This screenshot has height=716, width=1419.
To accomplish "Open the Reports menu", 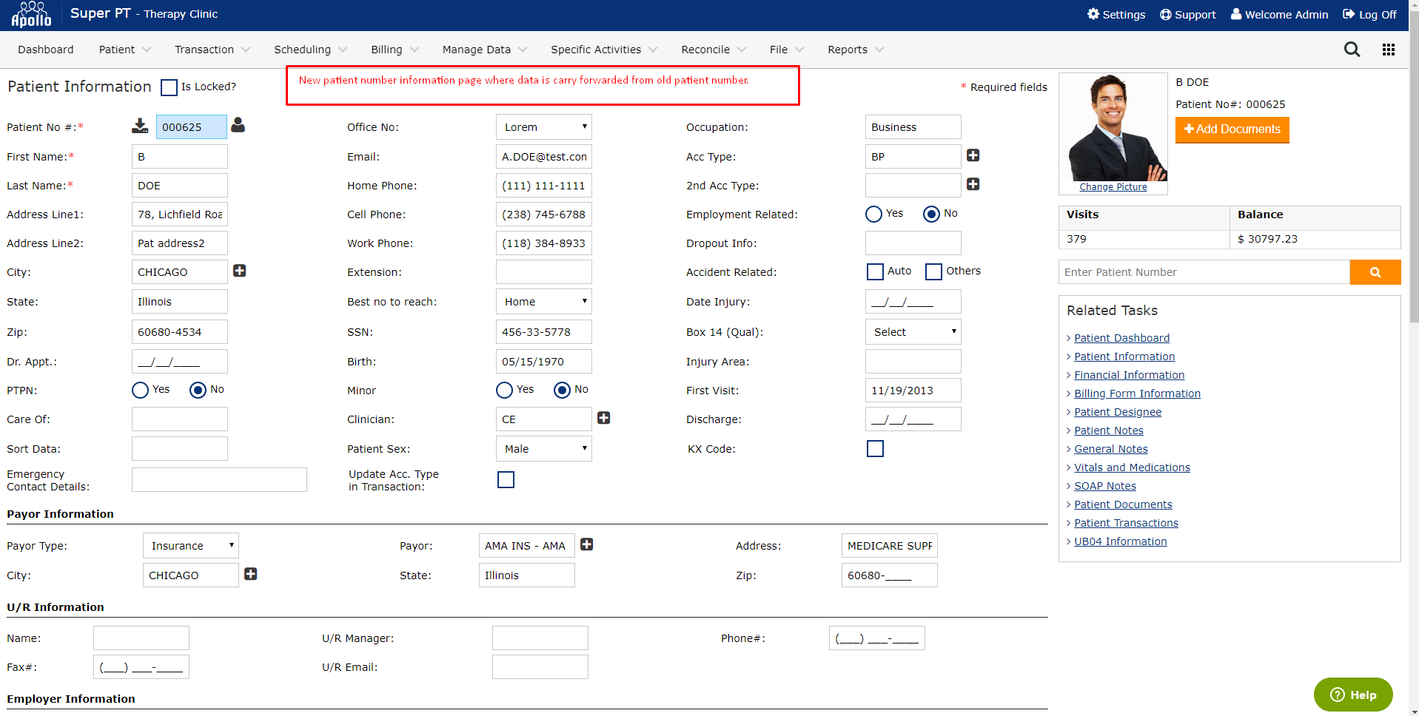I will tap(855, 50).
